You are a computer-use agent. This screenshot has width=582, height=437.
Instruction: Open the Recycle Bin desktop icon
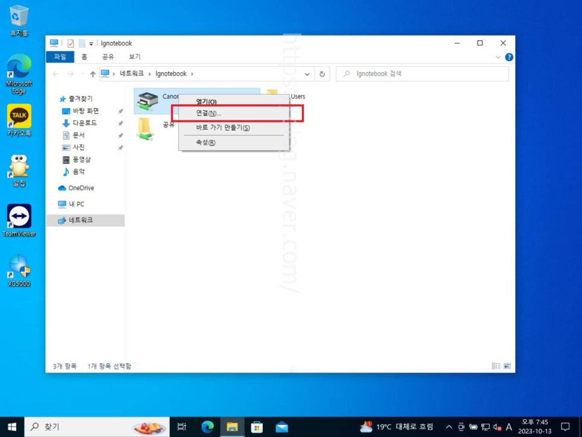(19, 21)
